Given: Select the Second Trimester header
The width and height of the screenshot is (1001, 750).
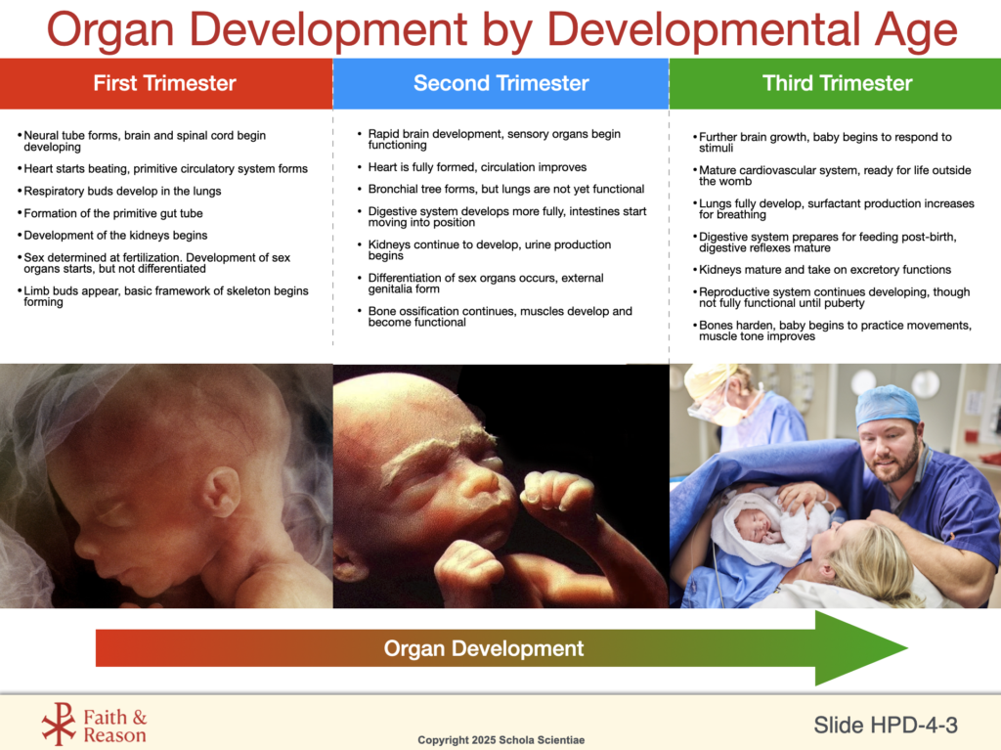Looking at the screenshot, I should (500, 83).
